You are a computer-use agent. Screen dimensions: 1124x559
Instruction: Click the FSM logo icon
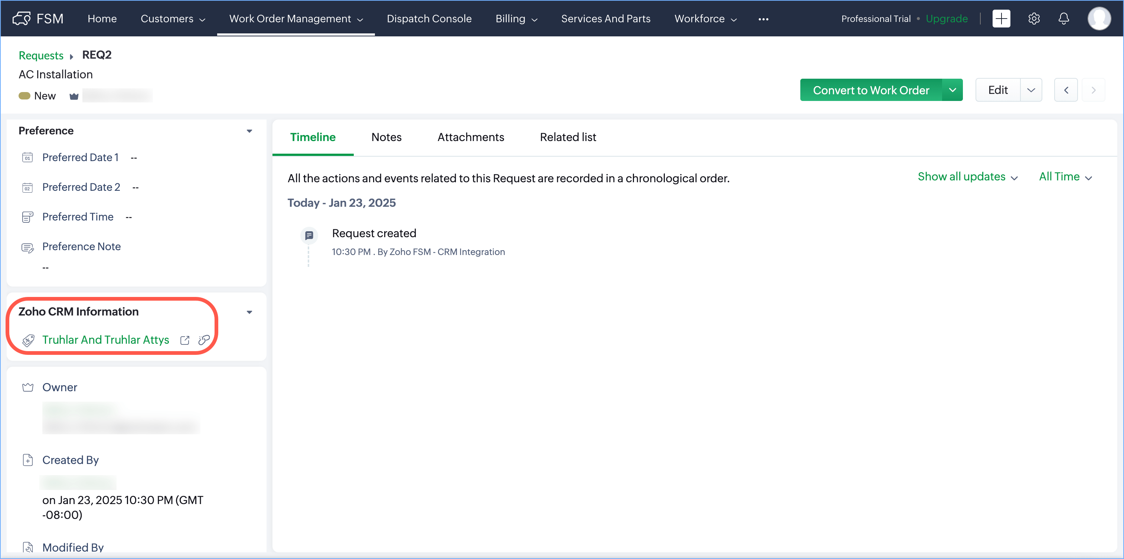(22, 18)
